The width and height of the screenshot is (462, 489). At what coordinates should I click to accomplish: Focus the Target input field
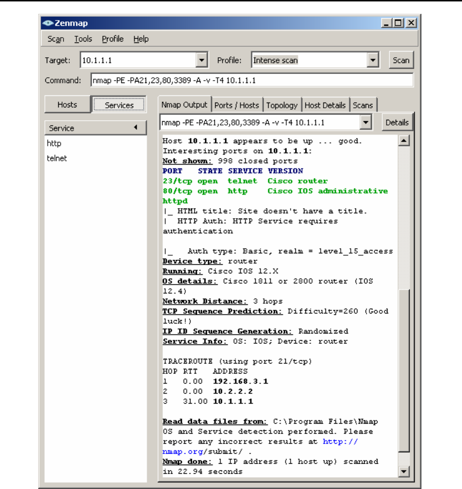(x=138, y=60)
